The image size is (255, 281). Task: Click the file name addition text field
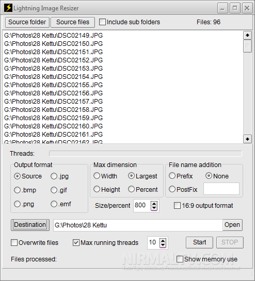[221, 189]
